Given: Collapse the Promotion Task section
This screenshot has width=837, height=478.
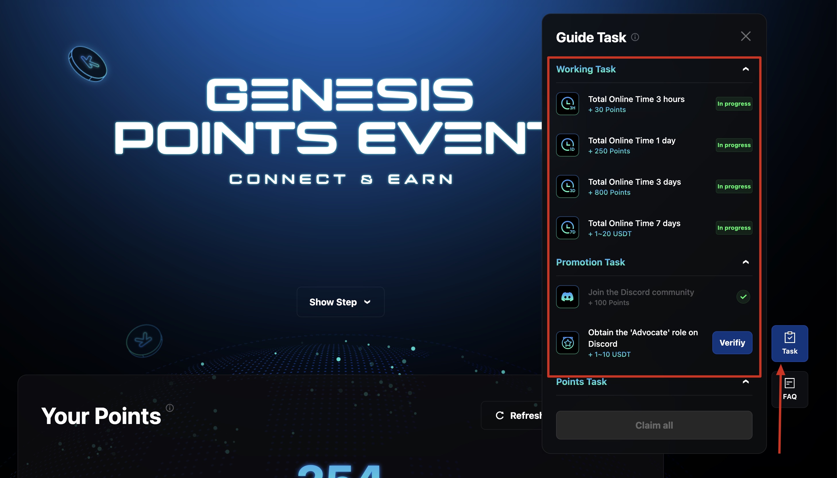Looking at the screenshot, I should point(746,262).
